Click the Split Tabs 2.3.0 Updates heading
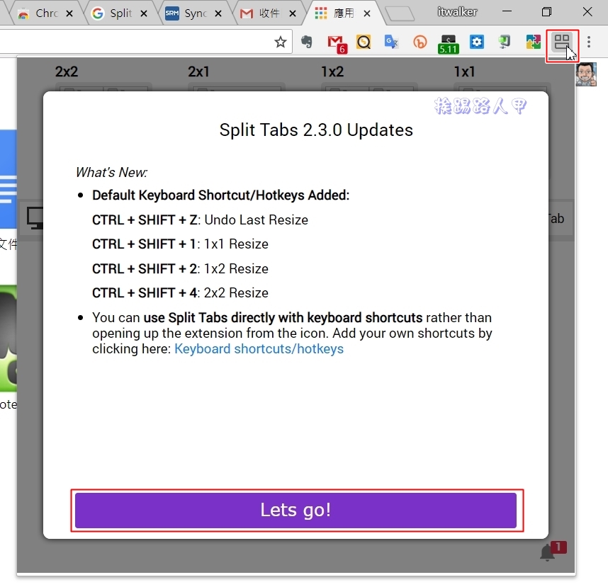Screen dimensions: 608x587 pyautogui.click(x=316, y=130)
